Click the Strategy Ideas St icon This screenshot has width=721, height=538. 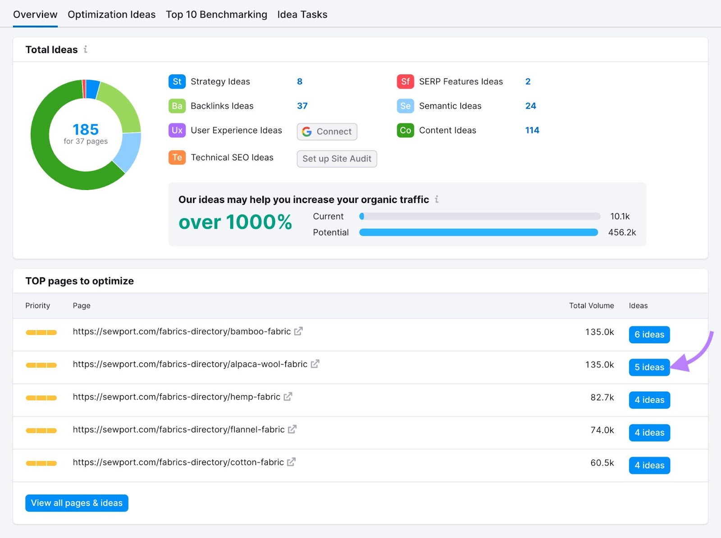pyautogui.click(x=177, y=81)
